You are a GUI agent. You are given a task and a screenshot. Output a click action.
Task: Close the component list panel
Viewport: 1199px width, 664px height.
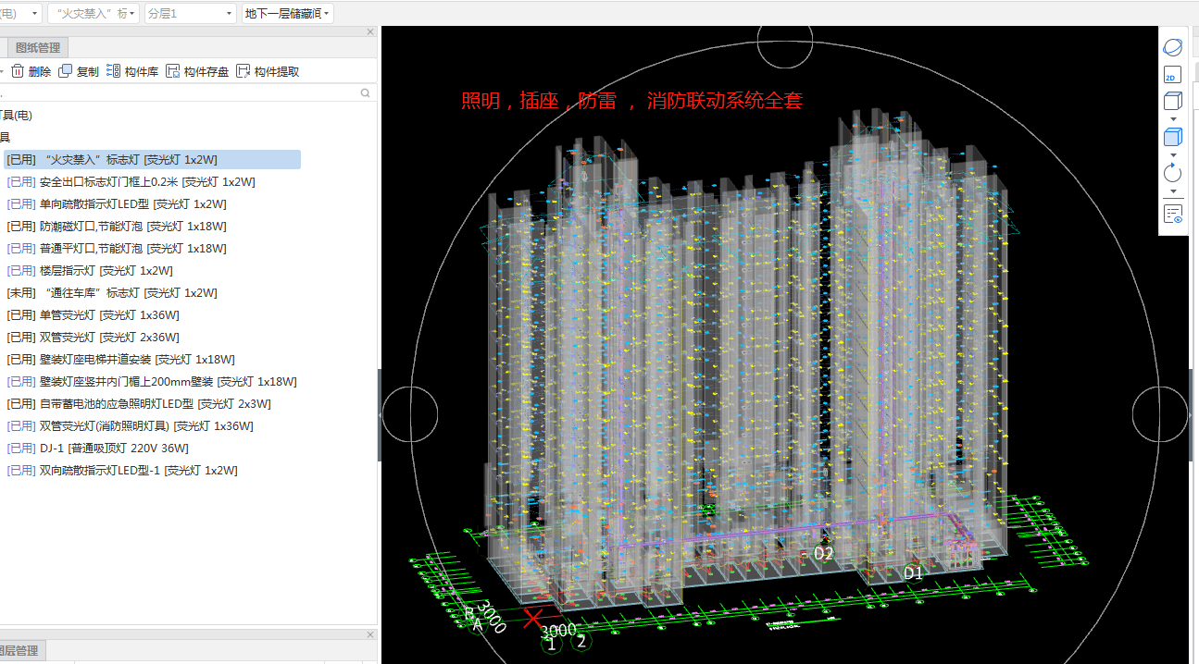(370, 32)
